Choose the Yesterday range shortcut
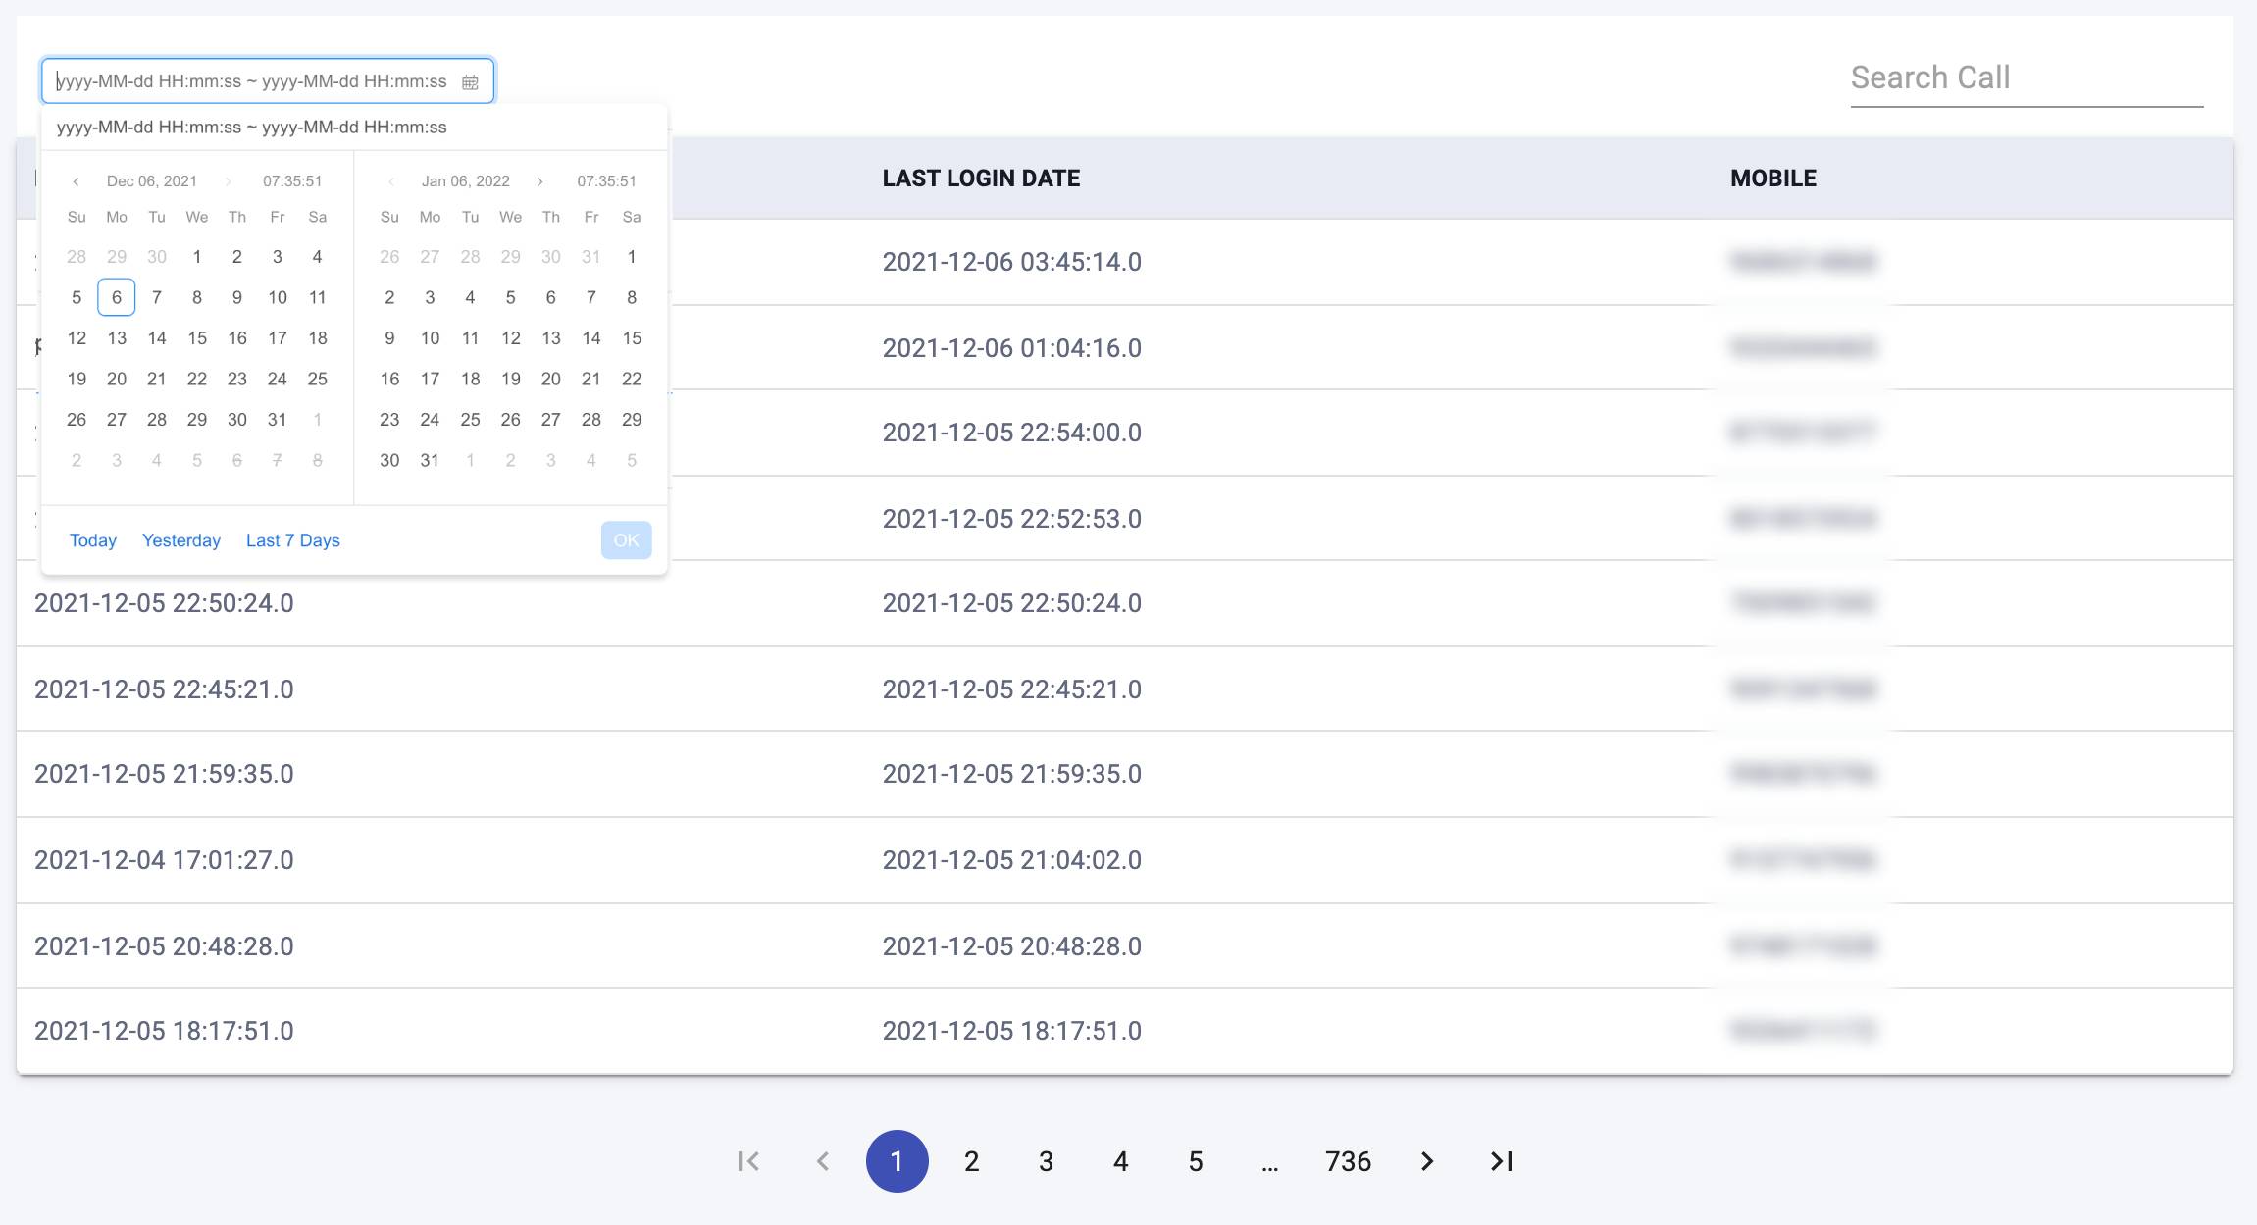 tap(181, 540)
